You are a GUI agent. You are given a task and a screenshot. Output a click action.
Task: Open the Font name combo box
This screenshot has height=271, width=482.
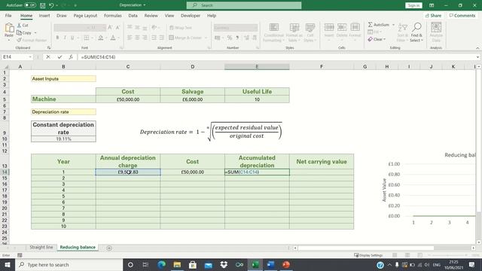(72, 28)
